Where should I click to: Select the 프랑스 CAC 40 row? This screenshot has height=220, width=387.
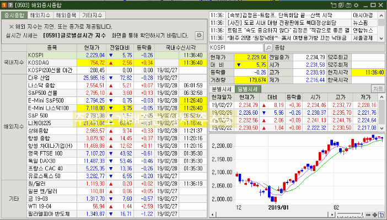click(117, 169)
